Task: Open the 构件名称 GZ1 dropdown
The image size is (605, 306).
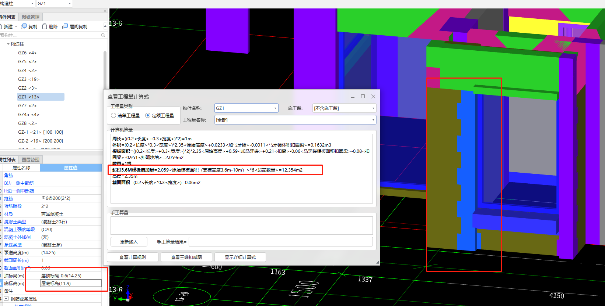Action: tap(275, 108)
